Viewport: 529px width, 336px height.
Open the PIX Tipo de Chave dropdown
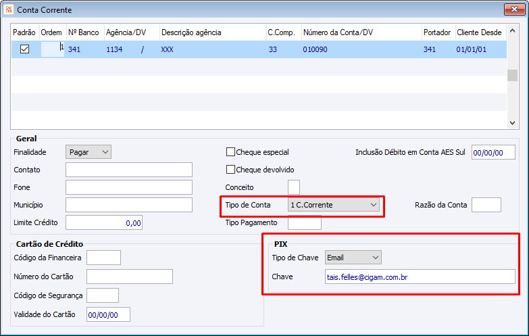point(353,258)
